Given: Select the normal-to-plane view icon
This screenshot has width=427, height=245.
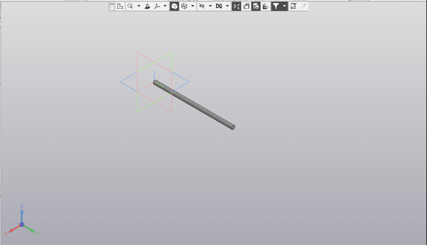Looking at the screenshot, I should [x=147, y=6].
